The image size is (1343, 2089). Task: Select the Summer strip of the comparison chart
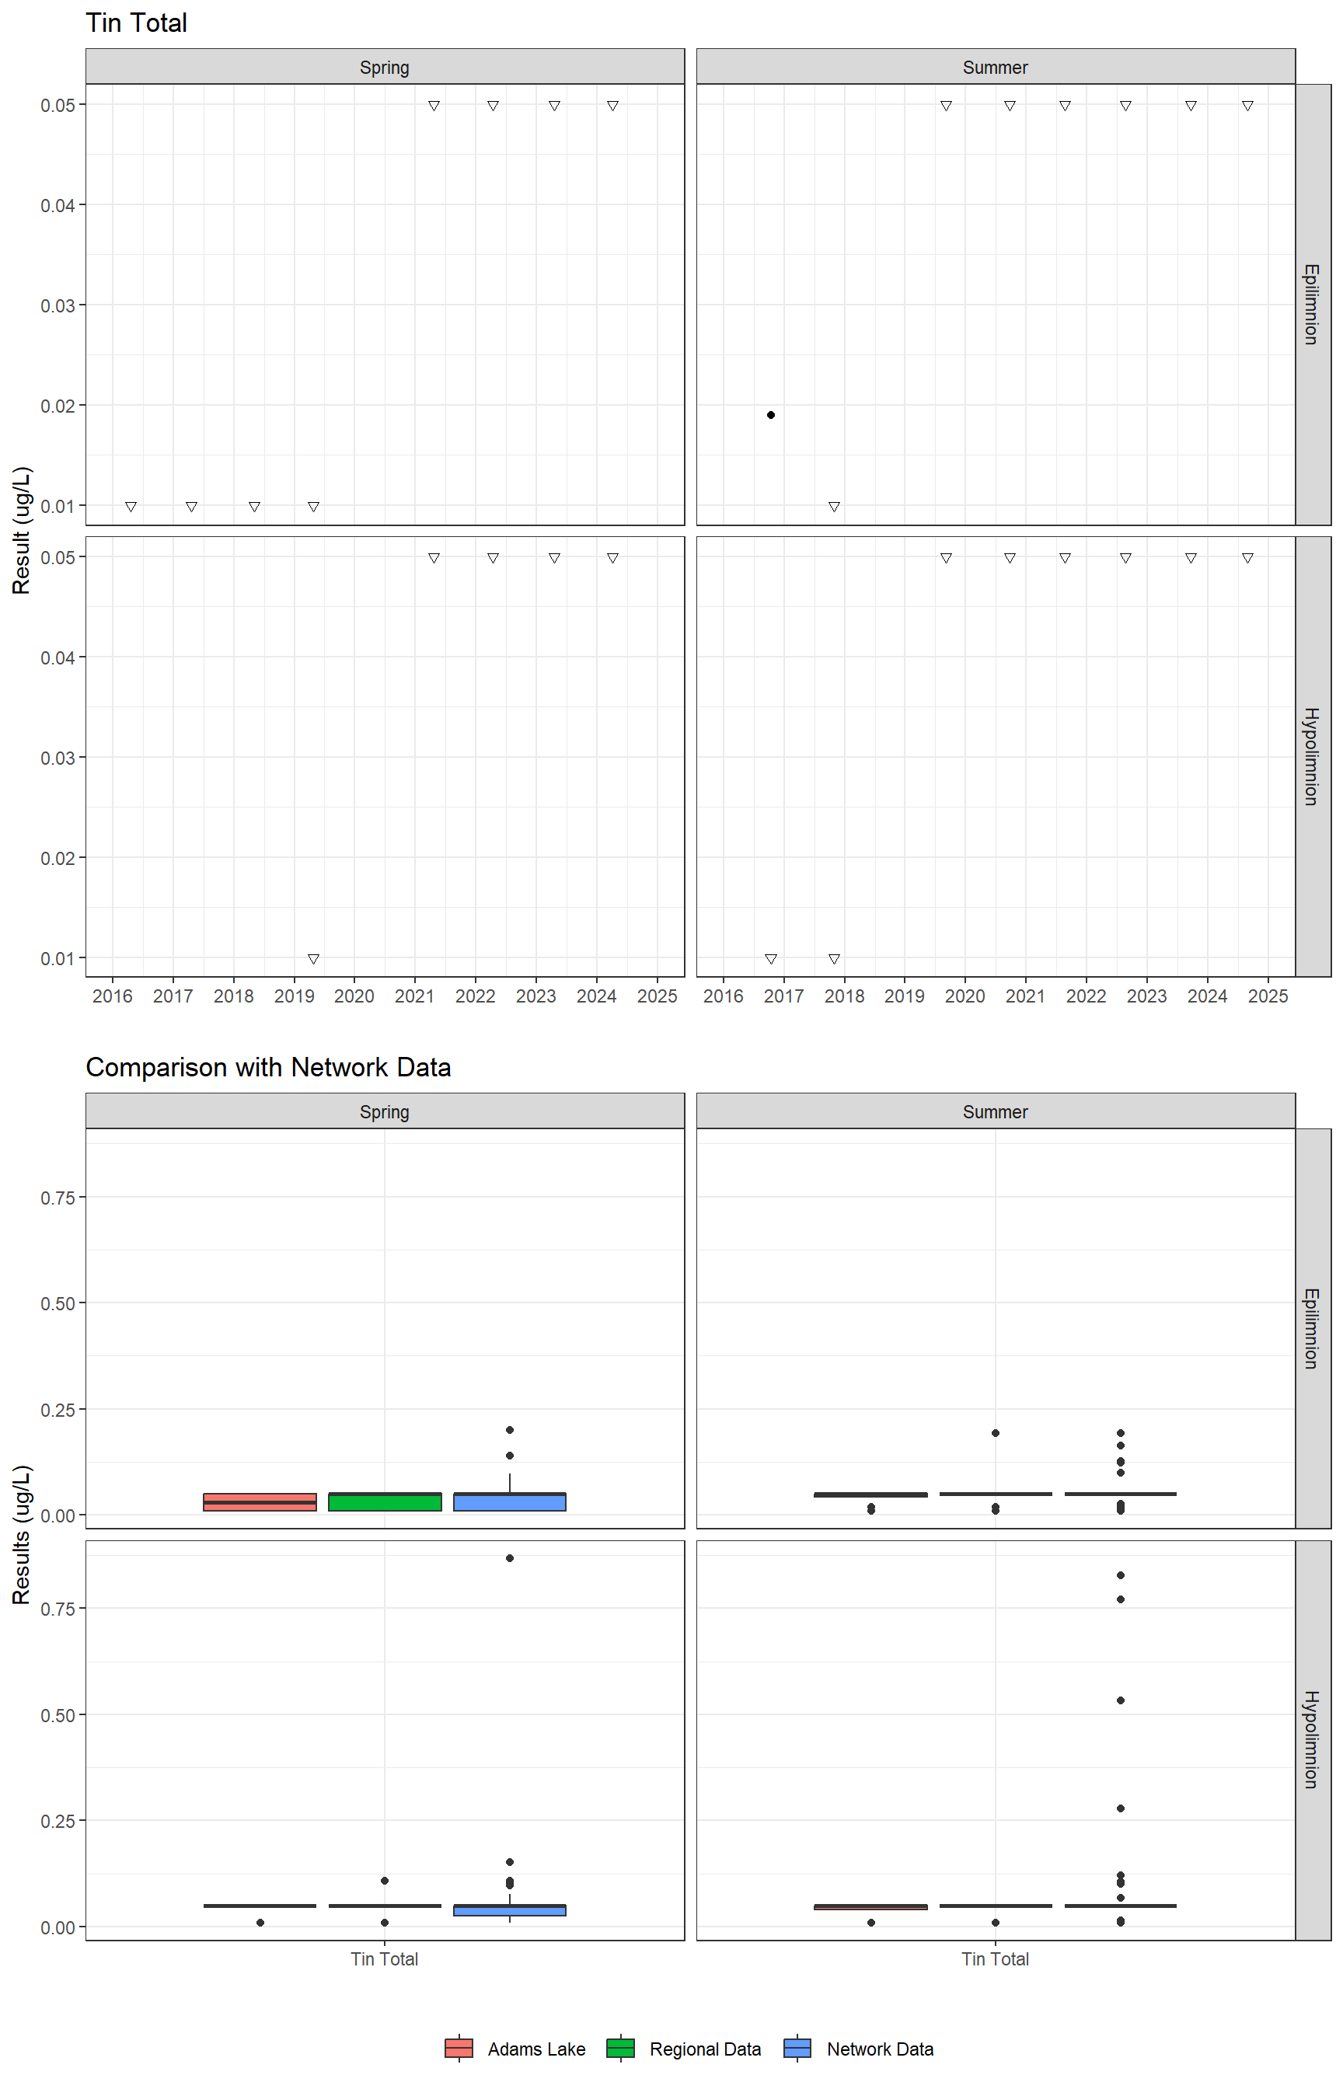pos(995,1111)
